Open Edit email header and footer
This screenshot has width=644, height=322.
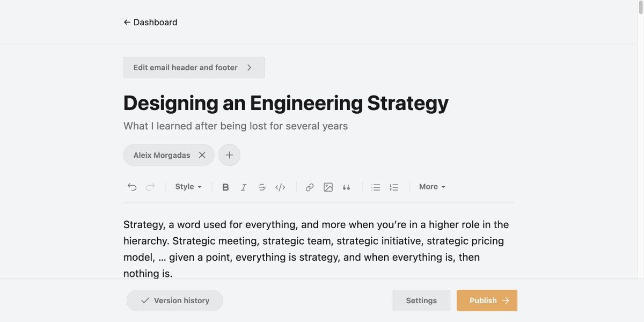[x=194, y=68]
